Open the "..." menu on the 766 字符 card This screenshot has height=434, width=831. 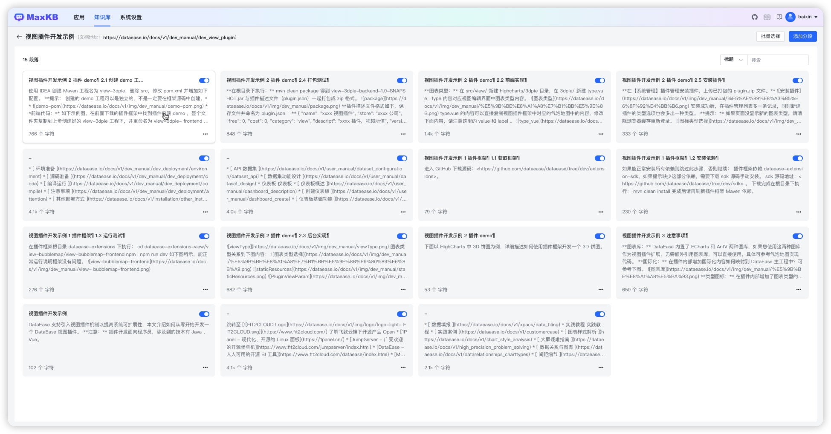click(205, 134)
